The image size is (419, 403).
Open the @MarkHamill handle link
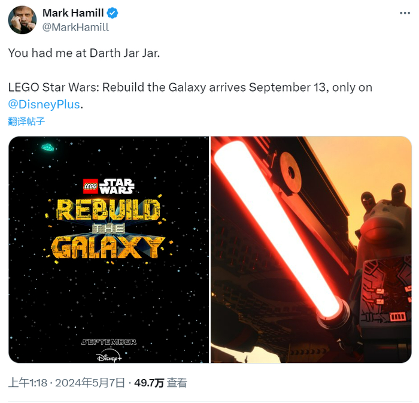click(x=75, y=27)
